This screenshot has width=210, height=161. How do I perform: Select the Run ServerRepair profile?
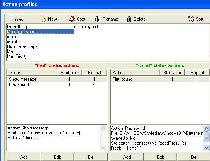[x=23, y=46]
